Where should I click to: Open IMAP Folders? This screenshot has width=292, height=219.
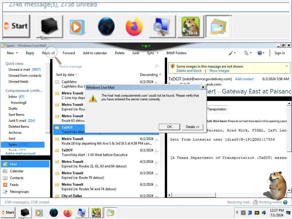(x=176, y=53)
